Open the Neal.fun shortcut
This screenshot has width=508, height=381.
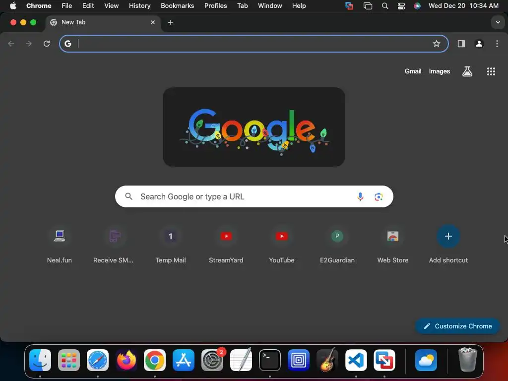click(60, 245)
